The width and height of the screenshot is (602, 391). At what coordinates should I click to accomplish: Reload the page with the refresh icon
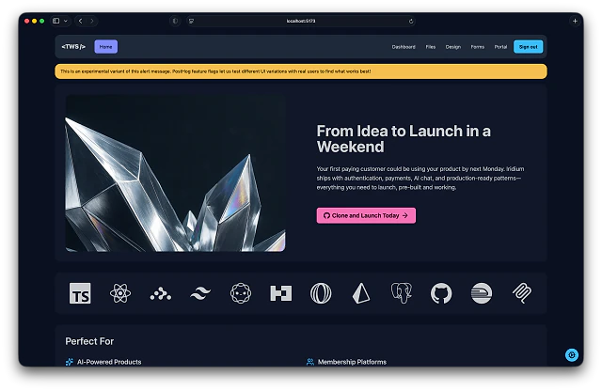point(411,21)
